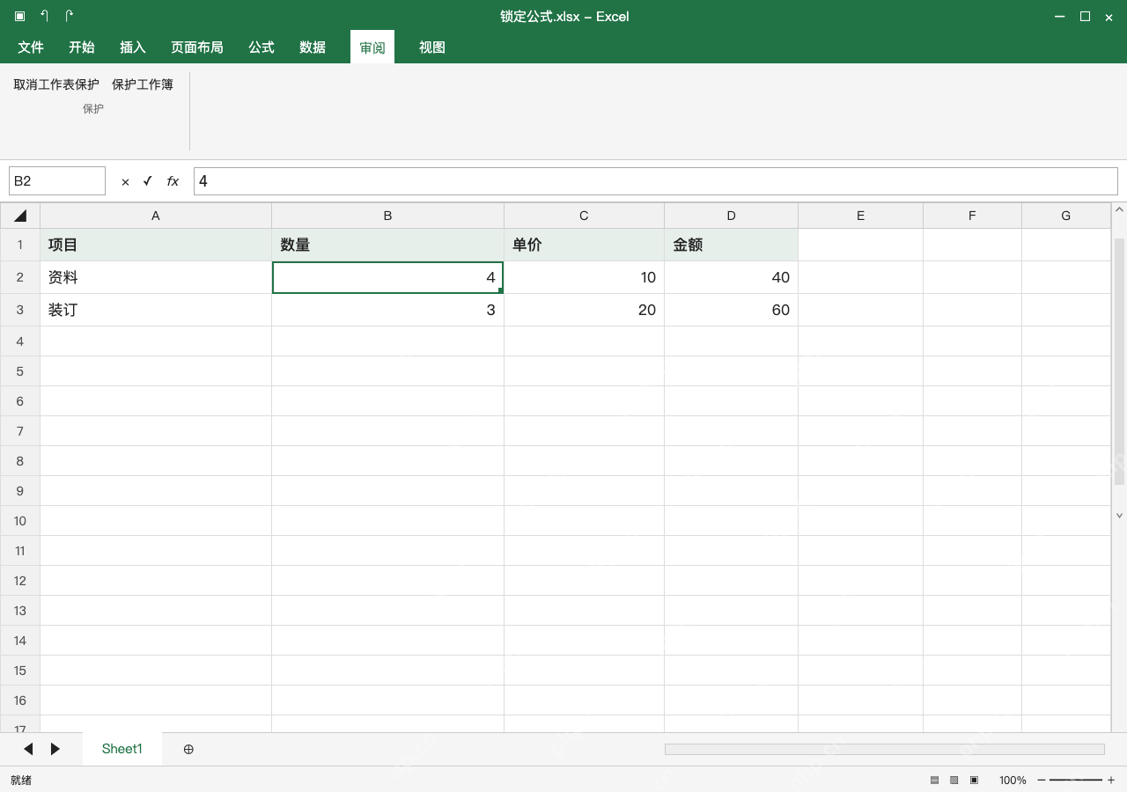
Task: Select the Sheet1 sheet tab
Action: (122, 749)
